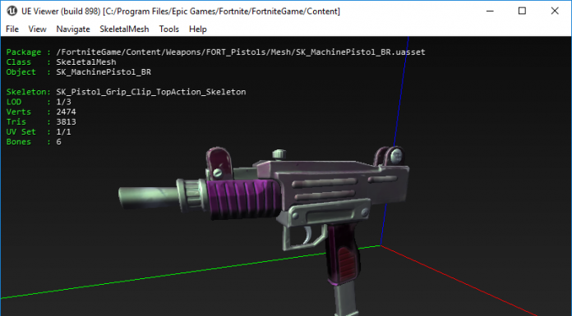Click the Unreal logo icon in title bar
The height and width of the screenshot is (316, 572).
point(12,11)
